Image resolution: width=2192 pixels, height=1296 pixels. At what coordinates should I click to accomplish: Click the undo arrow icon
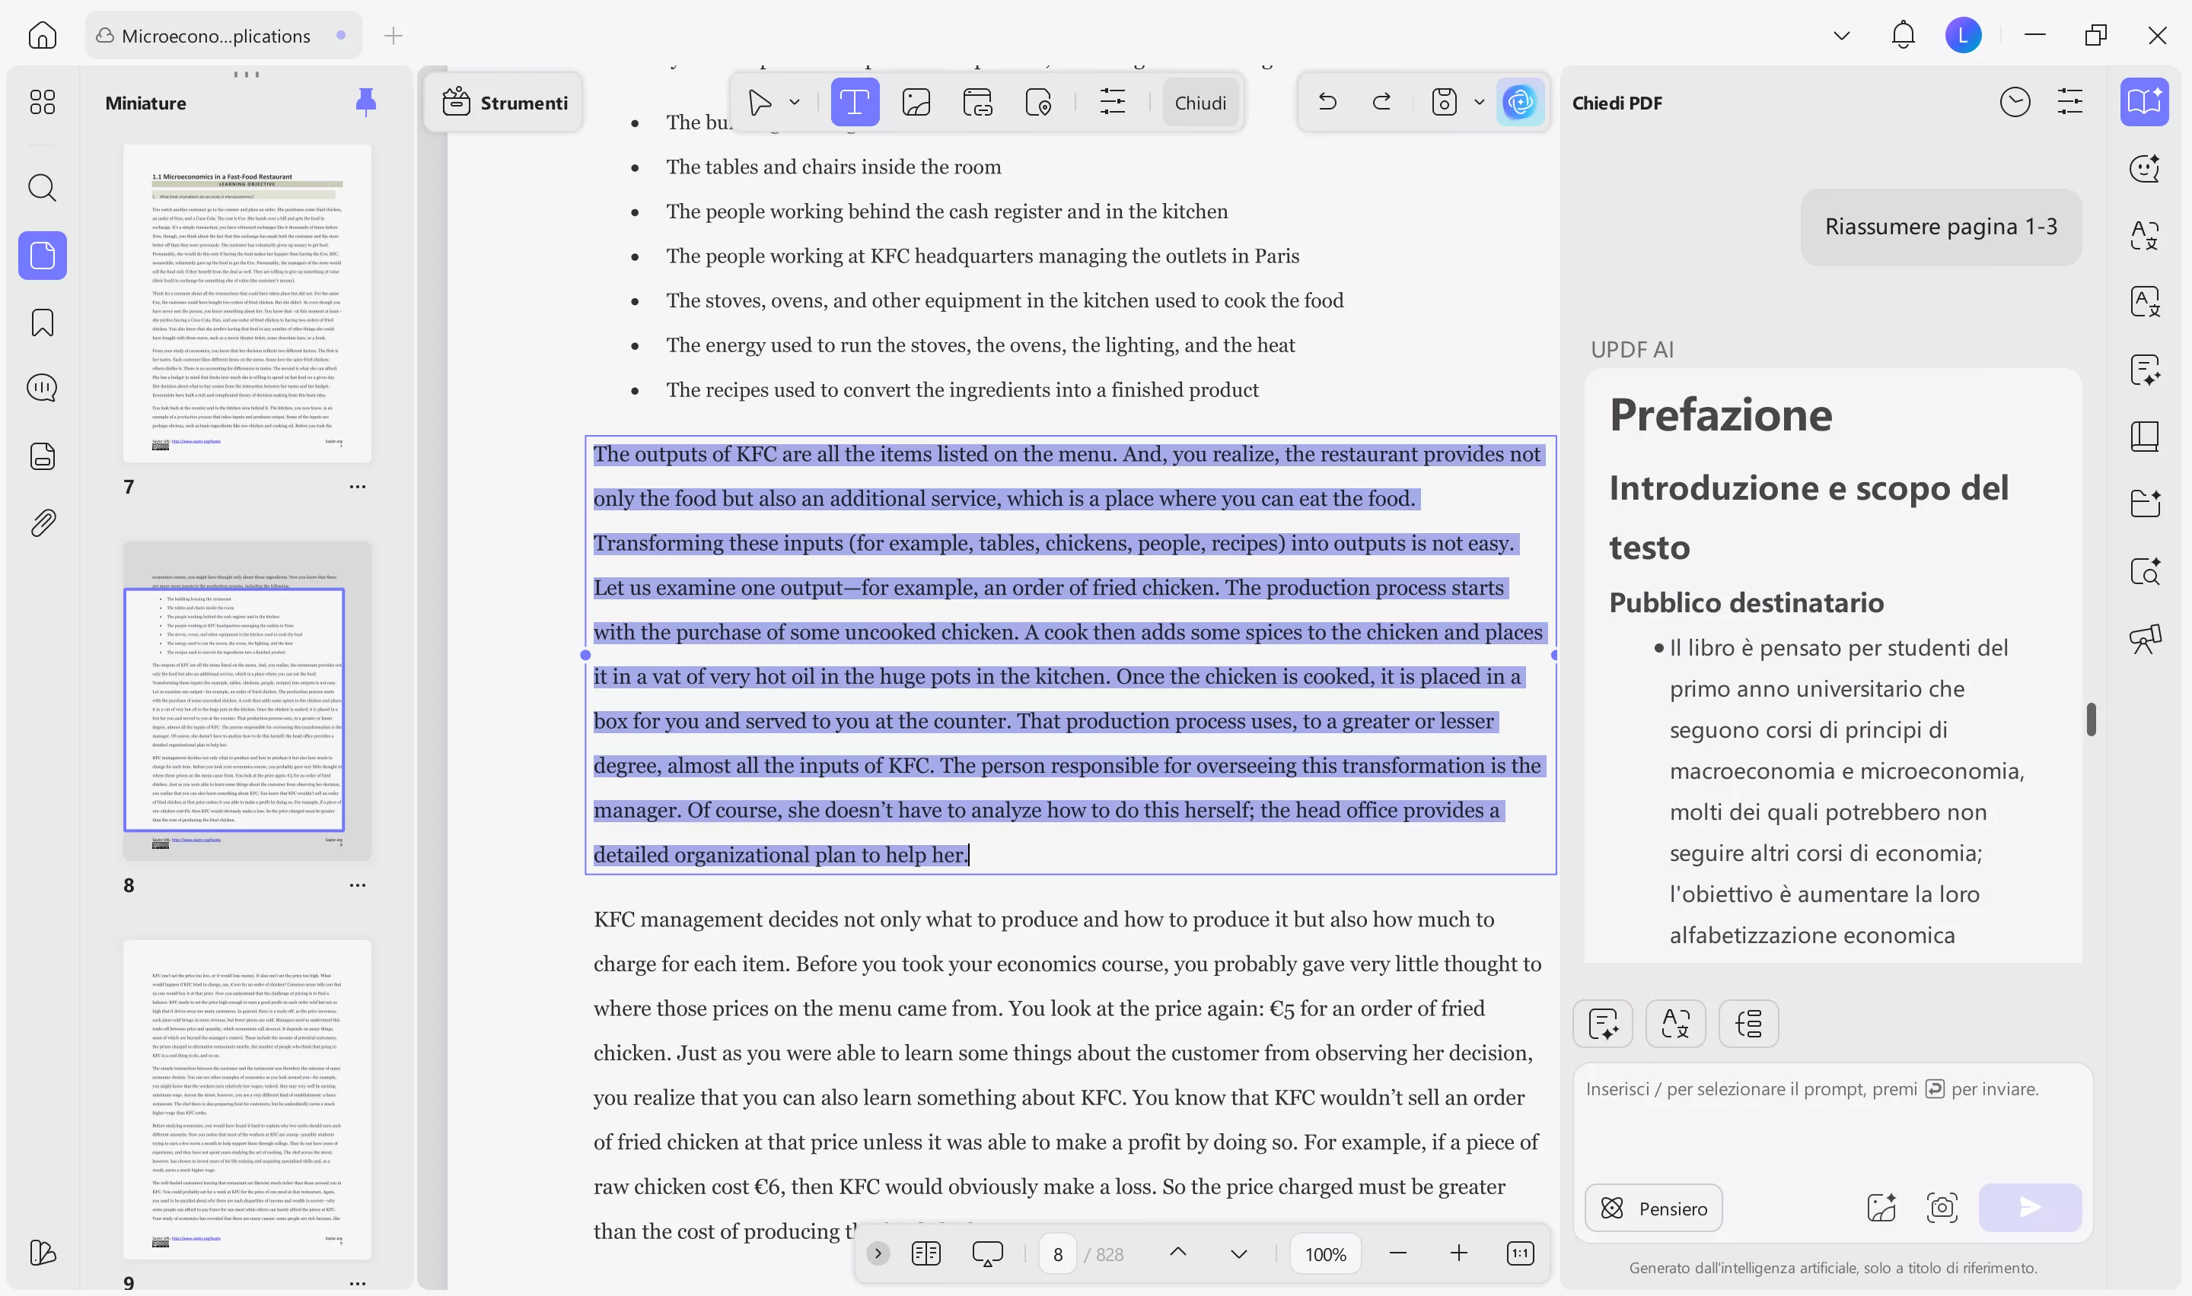click(1327, 102)
